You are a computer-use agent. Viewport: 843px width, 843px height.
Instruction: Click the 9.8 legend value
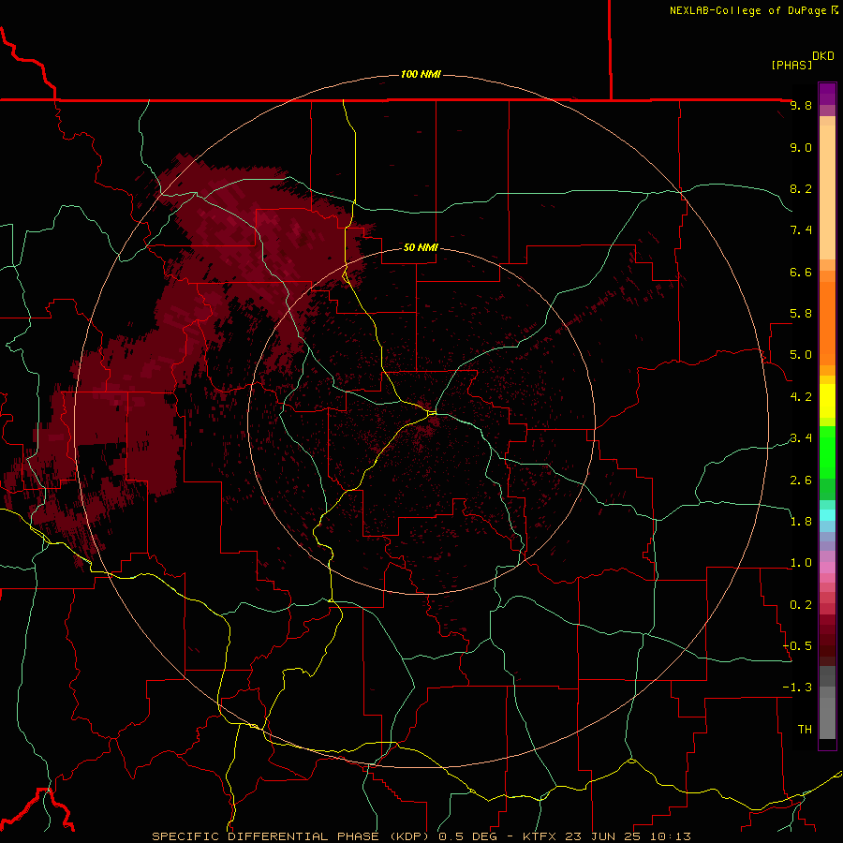801,105
